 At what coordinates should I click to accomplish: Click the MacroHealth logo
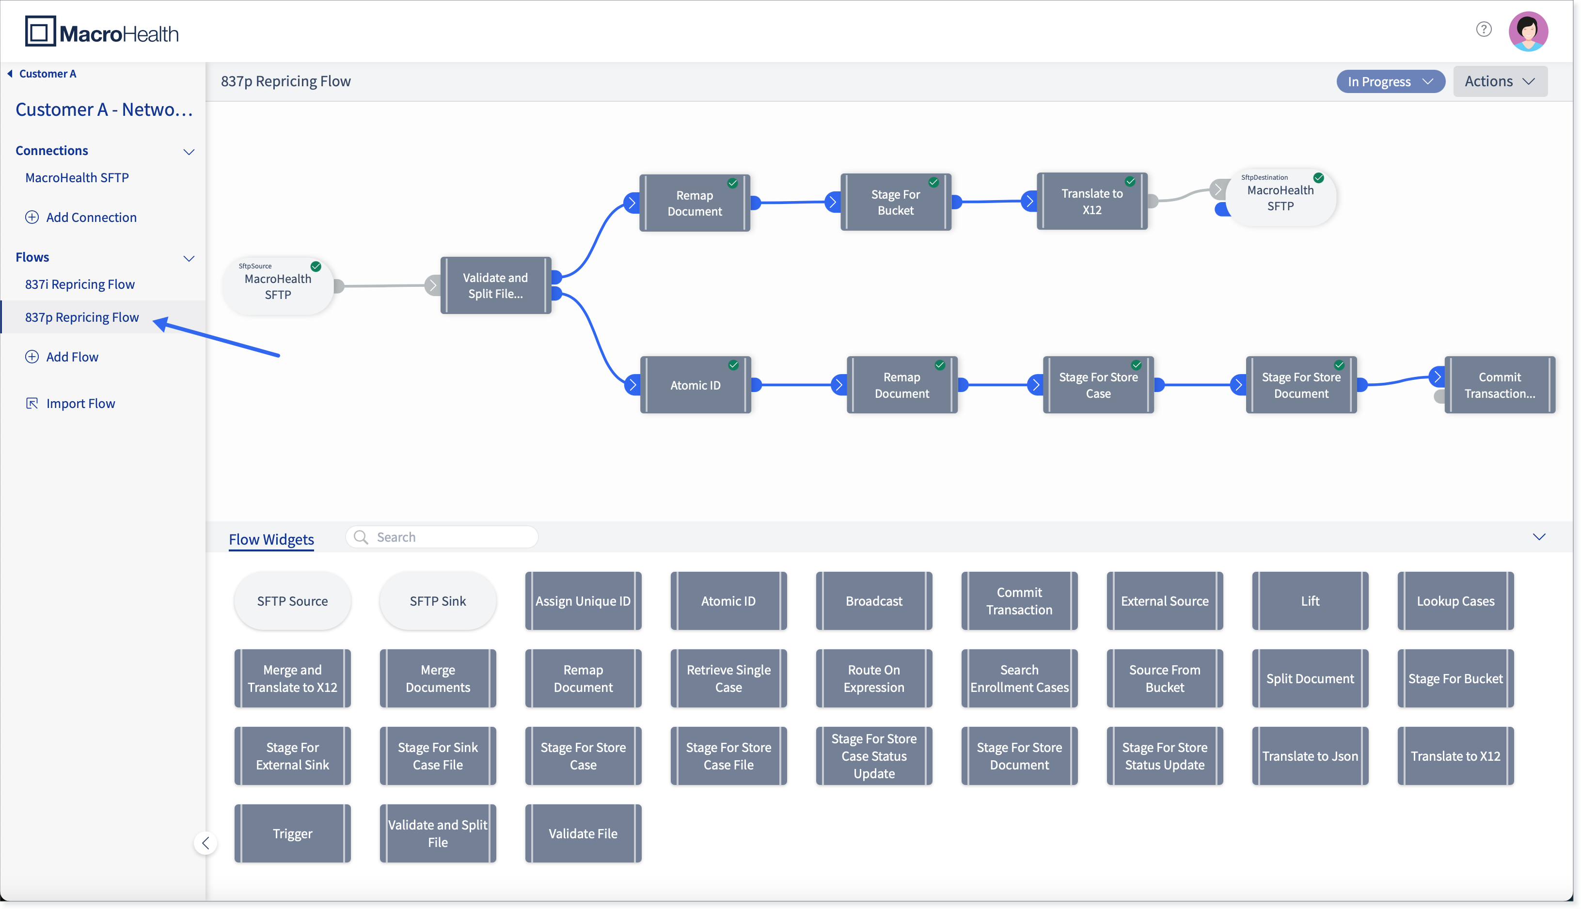click(102, 32)
